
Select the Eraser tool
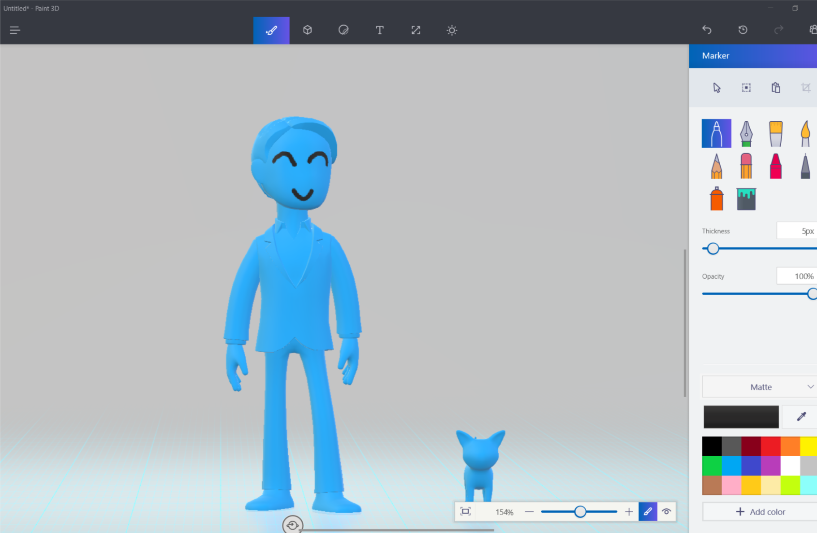[746, 166]
